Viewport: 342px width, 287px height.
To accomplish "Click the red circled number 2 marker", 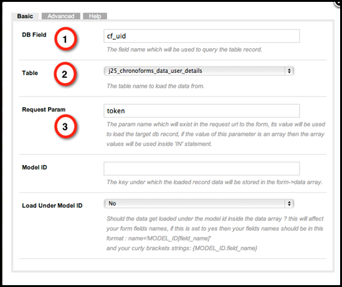I will [65, 74].
